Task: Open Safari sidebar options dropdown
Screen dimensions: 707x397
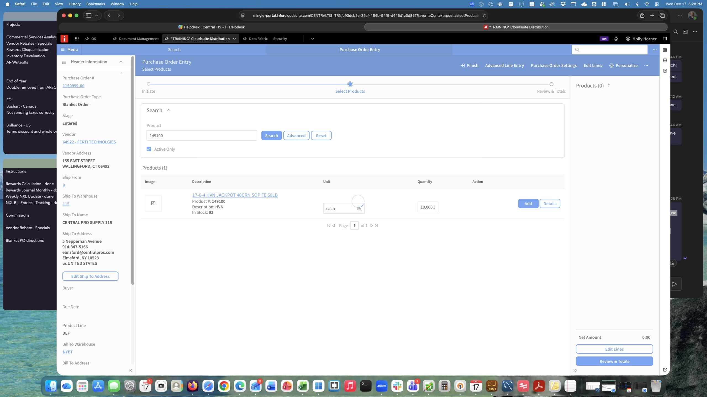Action: [x=96, y=15]
